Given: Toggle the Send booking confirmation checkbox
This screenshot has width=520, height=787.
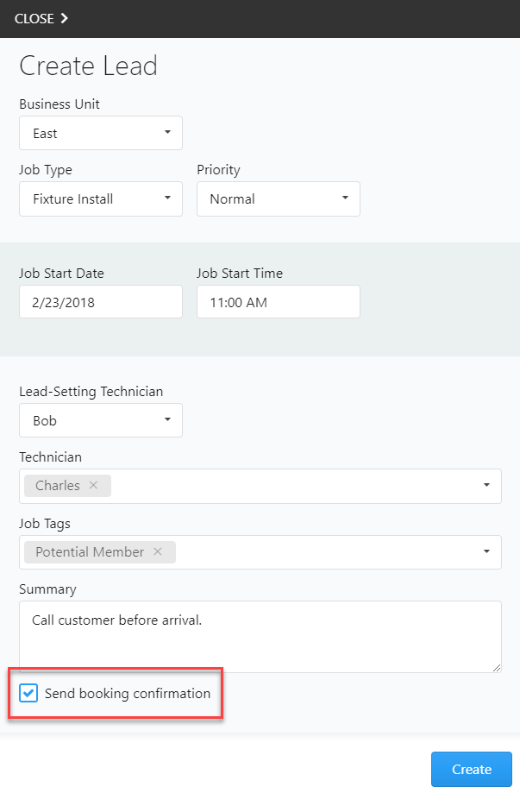Looking at the screenshot, I should [x=29, y=693].
